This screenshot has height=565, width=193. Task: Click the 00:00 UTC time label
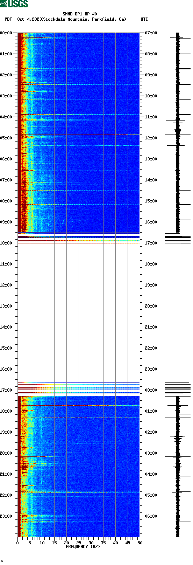(151, 390)
